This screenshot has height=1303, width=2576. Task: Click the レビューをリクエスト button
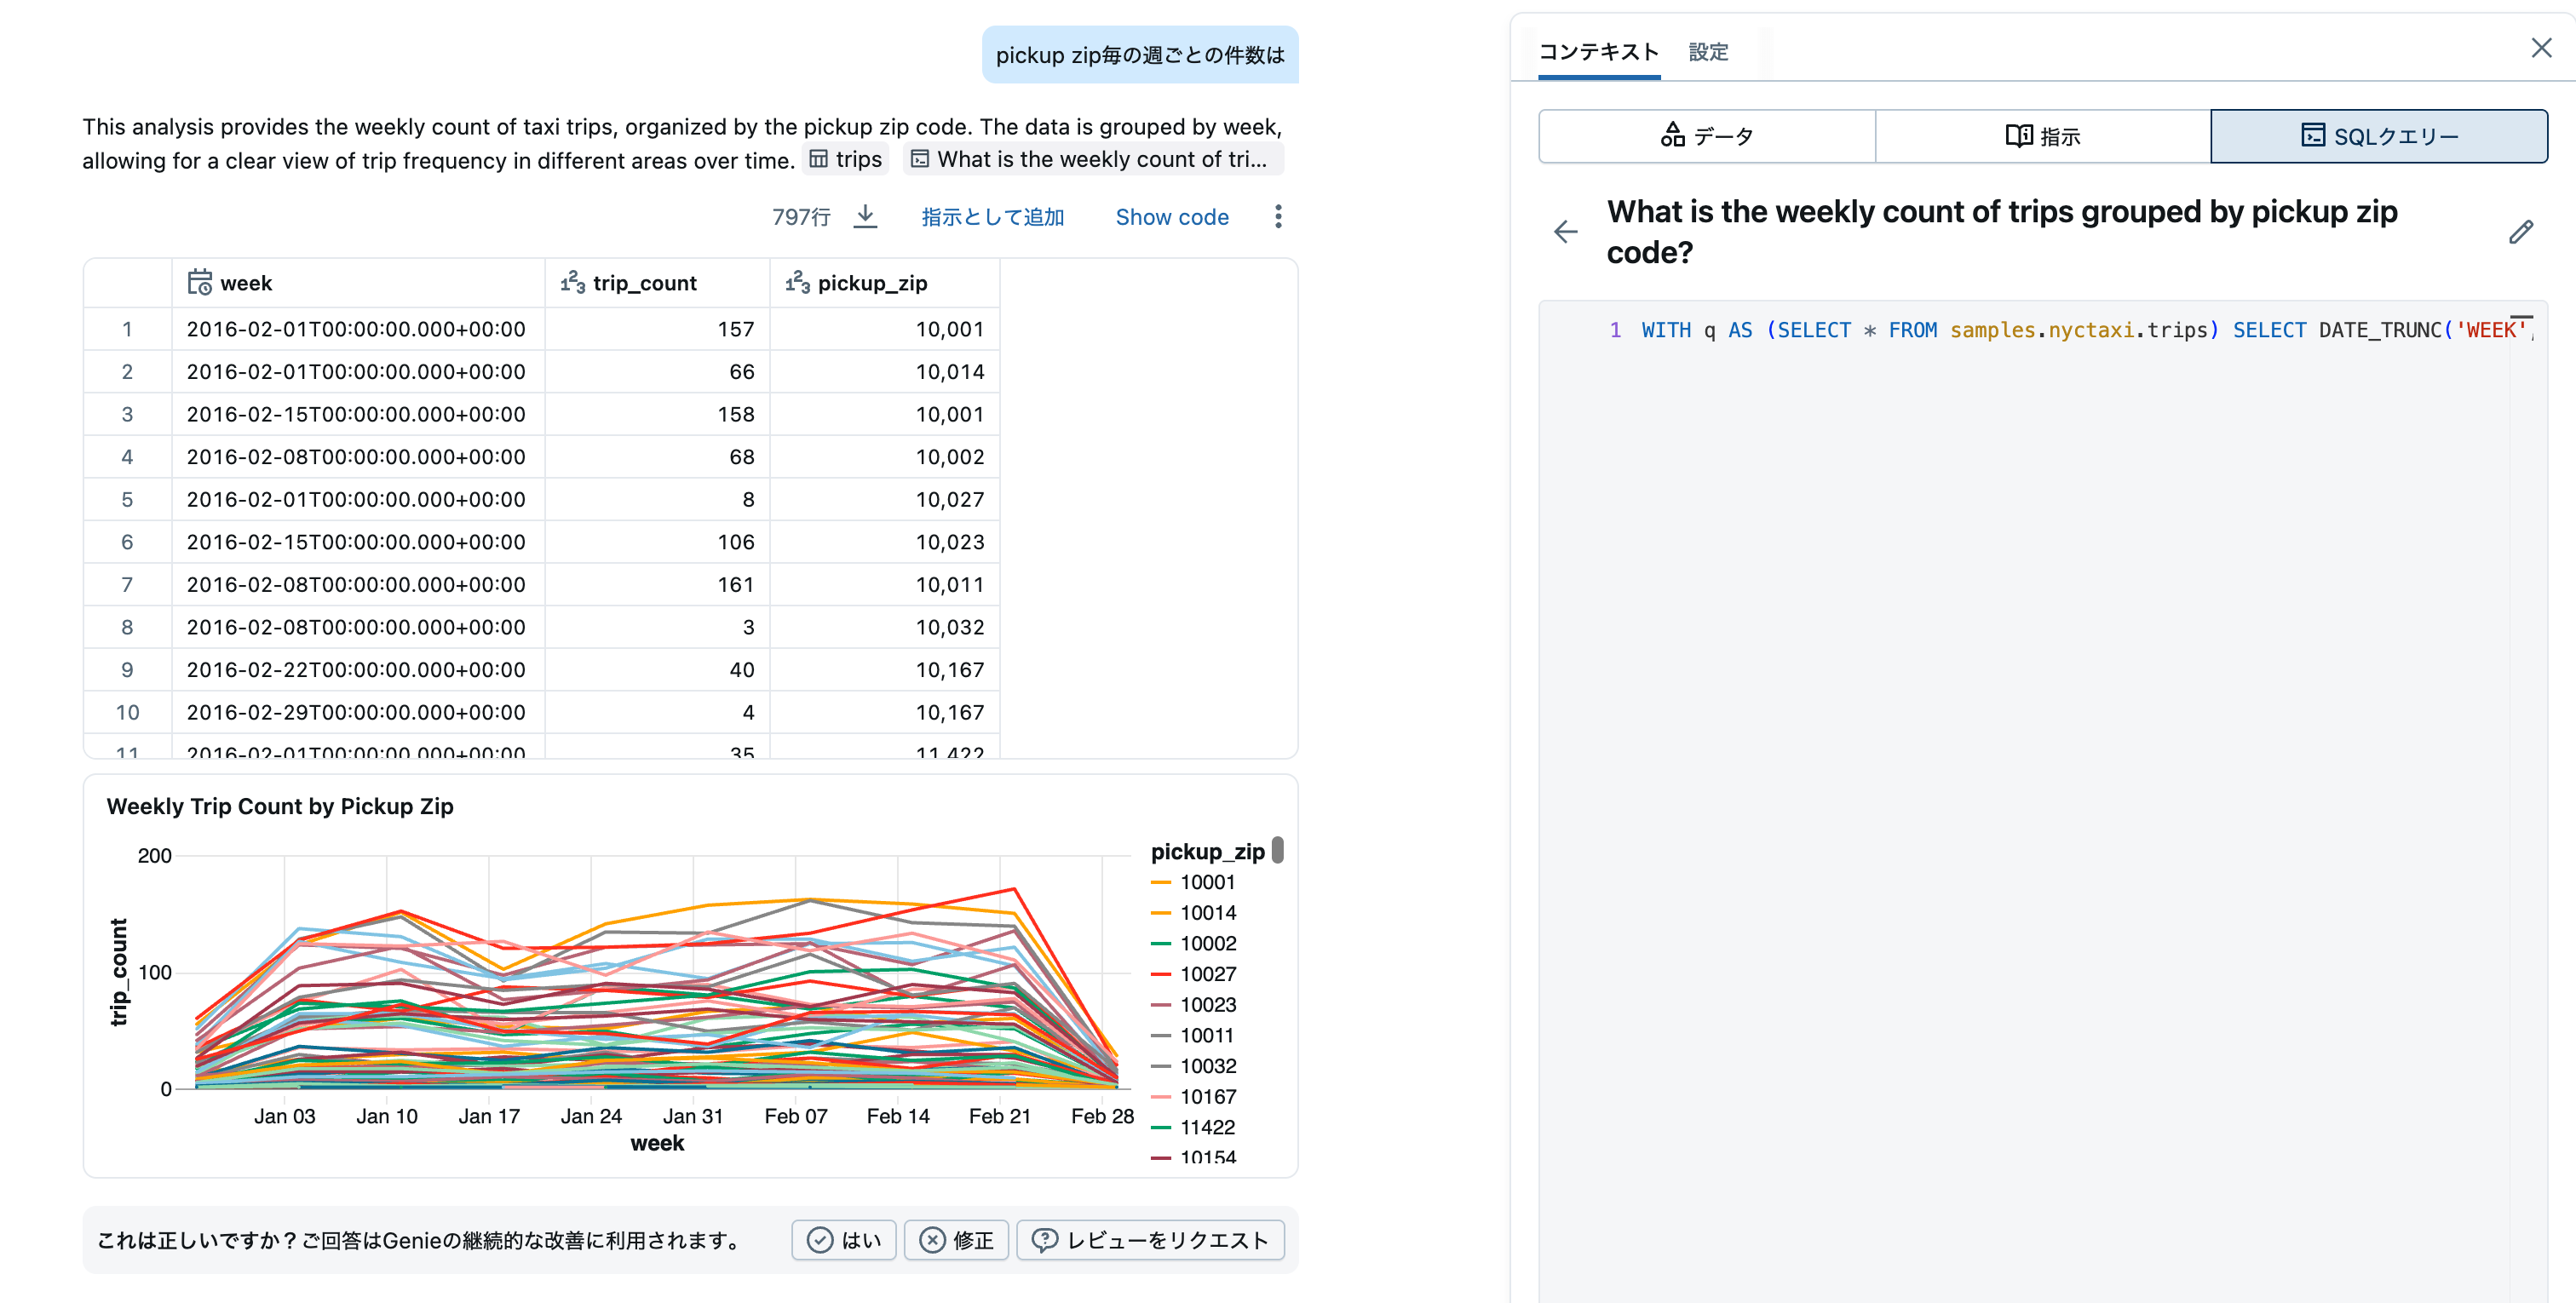pyautogui.click(x=1150, y=1240)
